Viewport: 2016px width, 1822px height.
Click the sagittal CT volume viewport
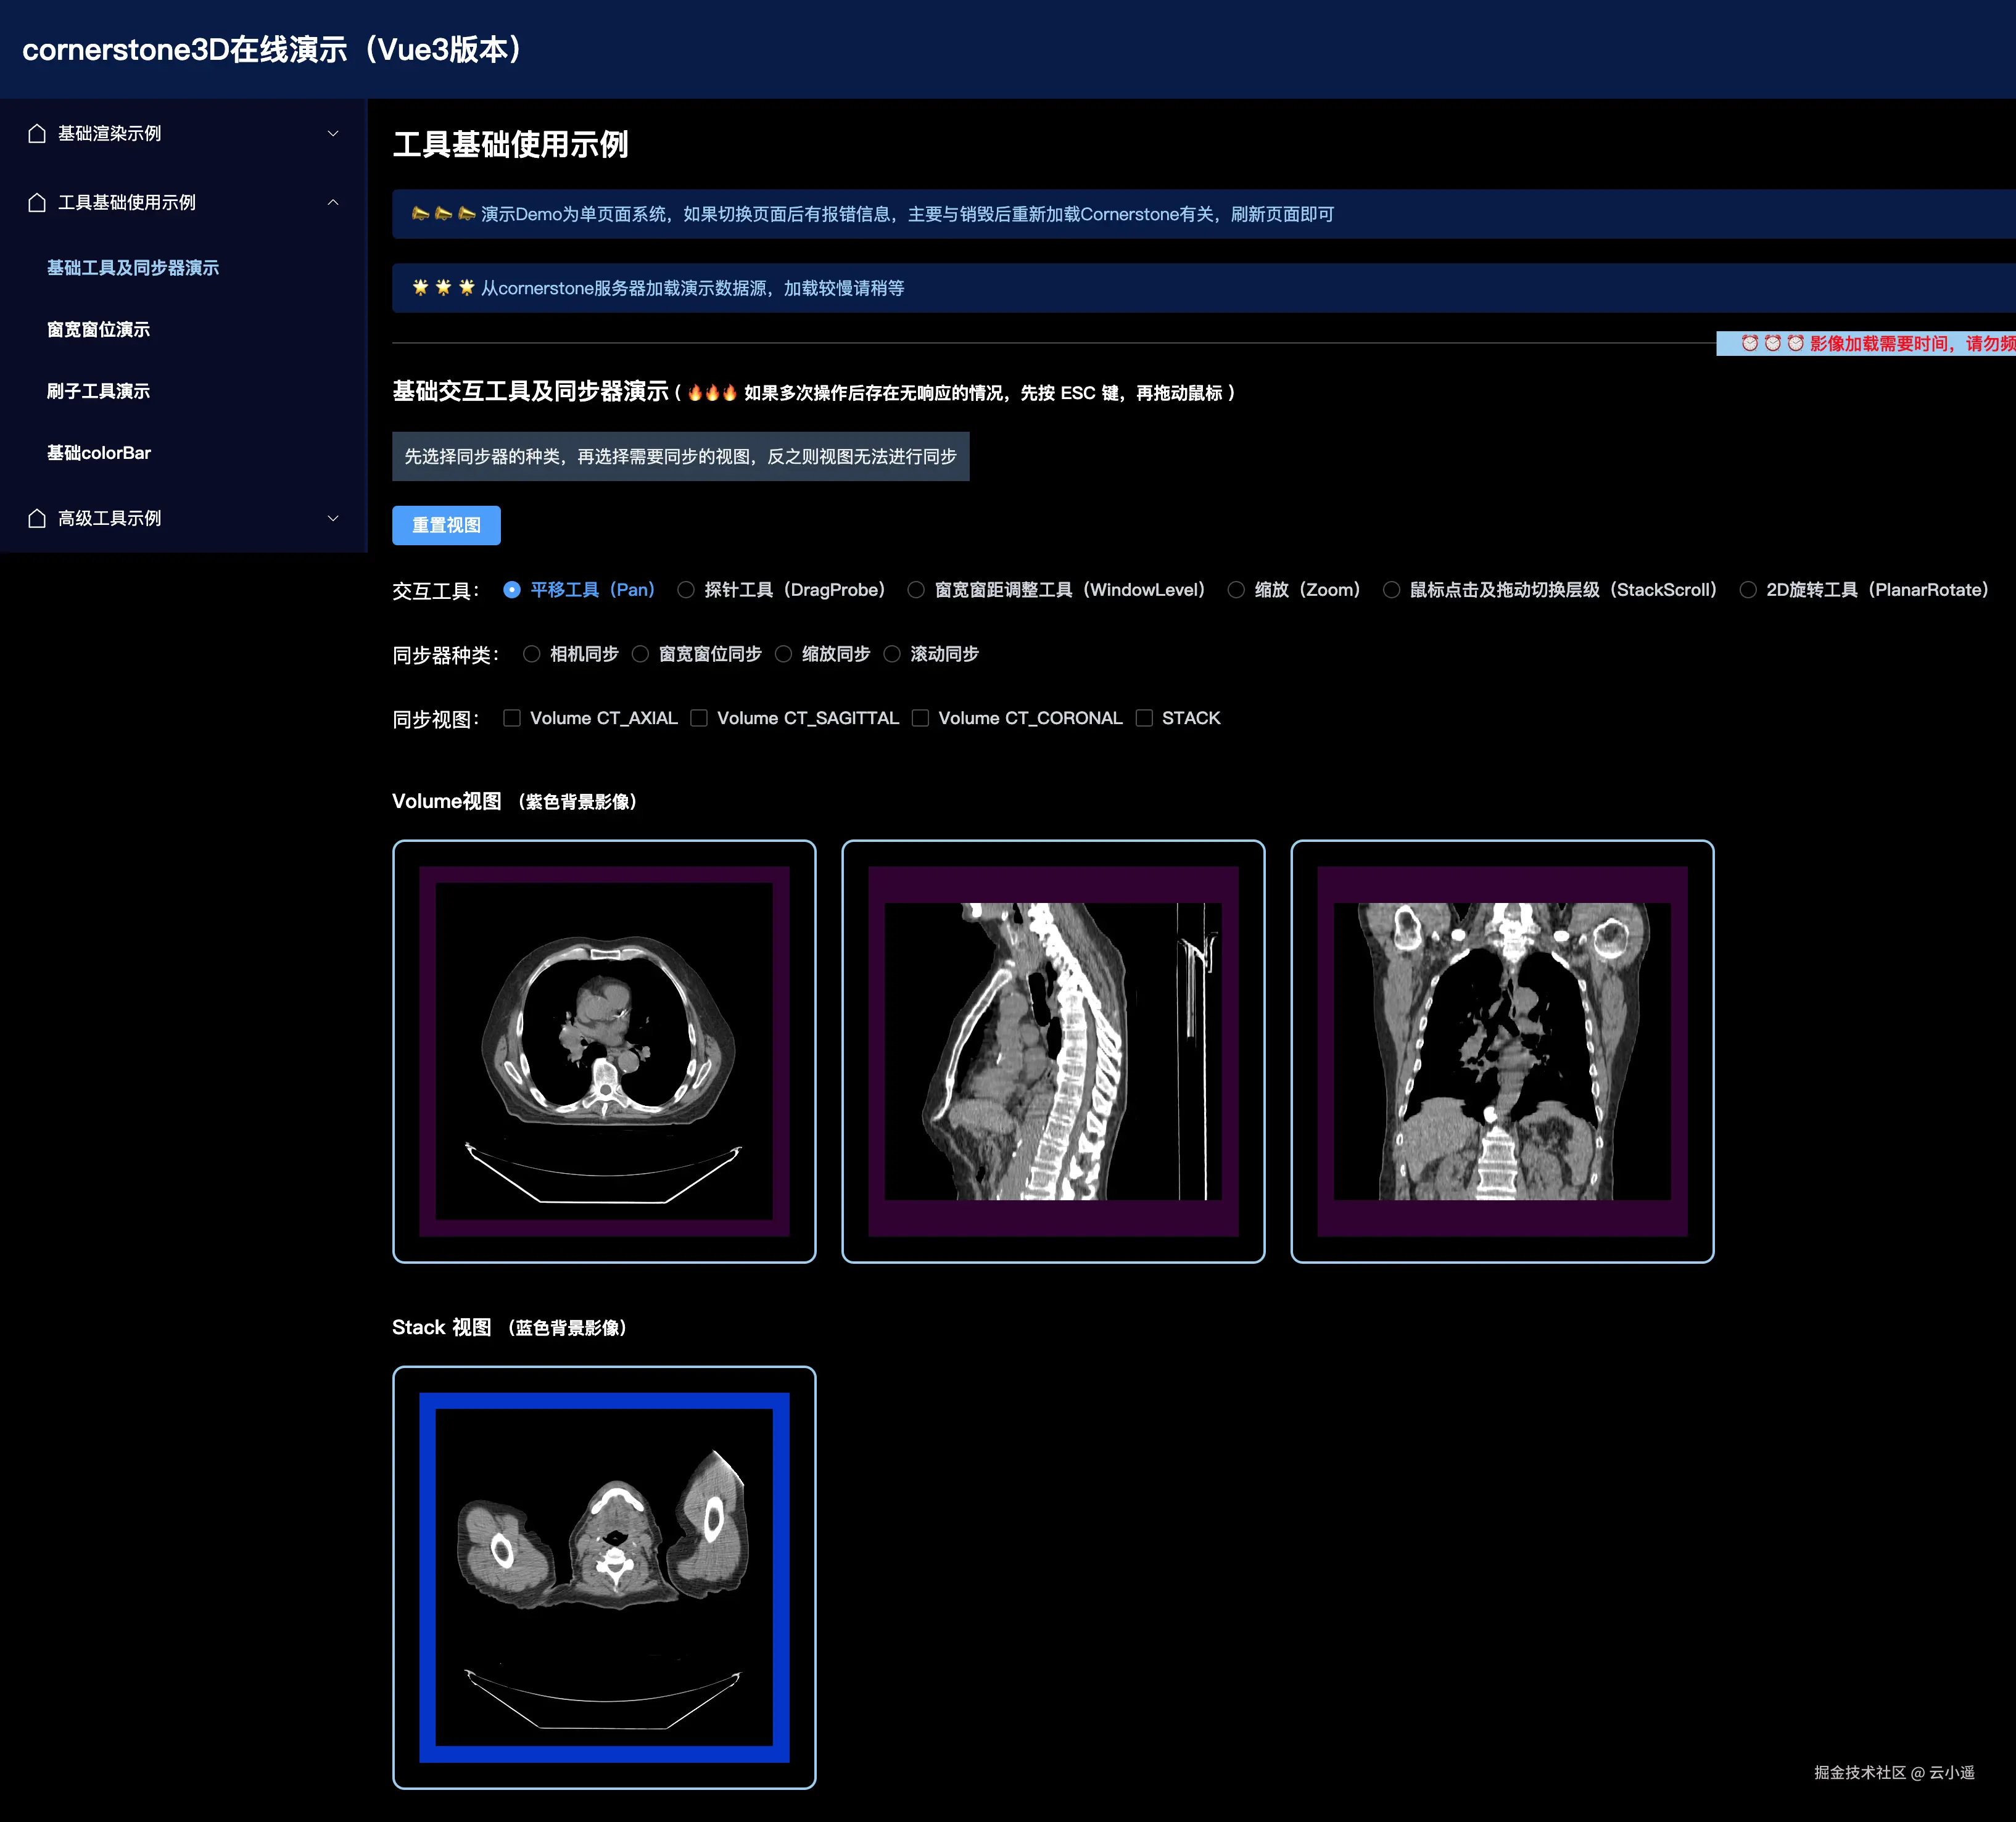[x=1053, y=1051]
